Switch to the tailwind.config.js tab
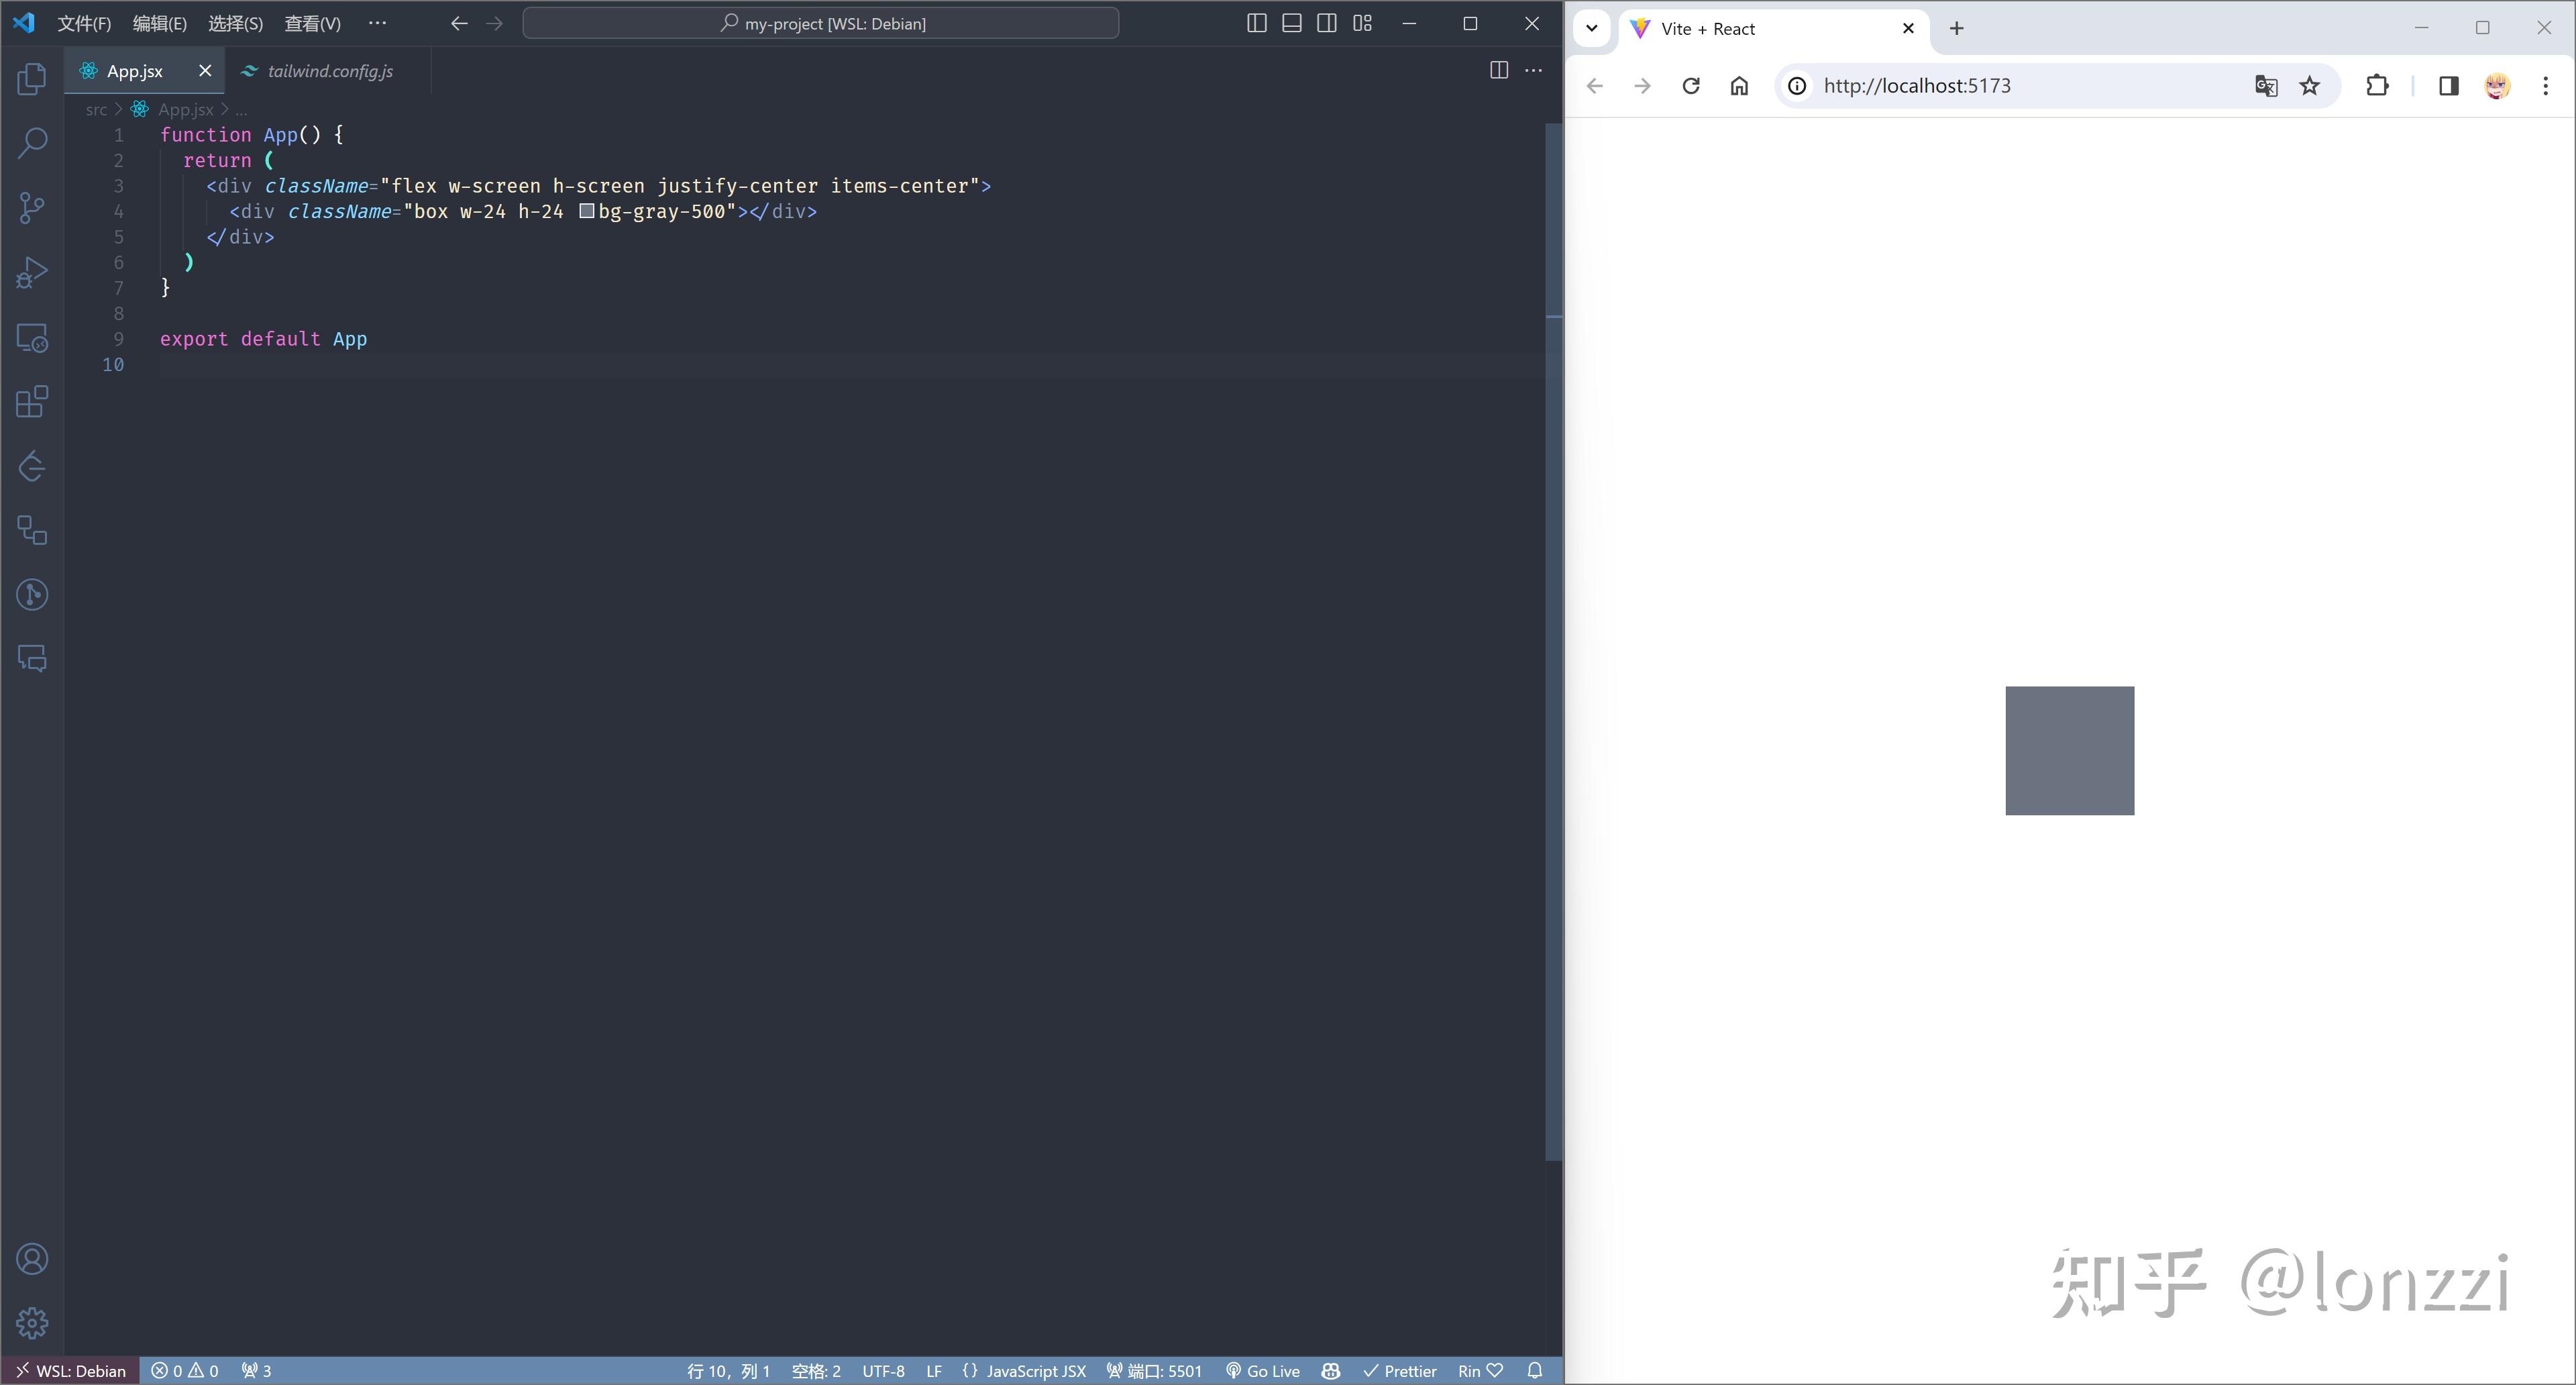The image size is (2576, 1385). click(x=330, y=71)
